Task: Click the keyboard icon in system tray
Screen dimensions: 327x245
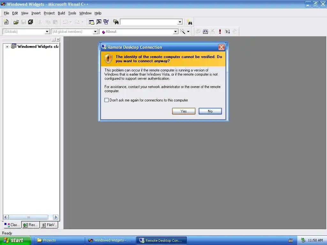Action: pos(291,241)
